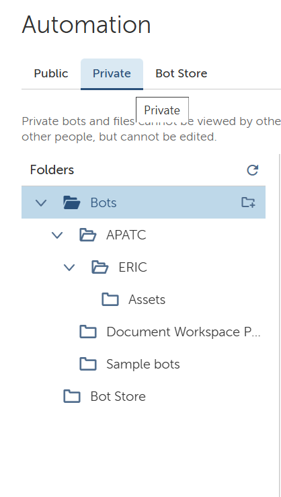The image size is (281, 497).
Task: Collapse the APATC folder chevron
Action: pyautogui.click(x=57, y=235)
